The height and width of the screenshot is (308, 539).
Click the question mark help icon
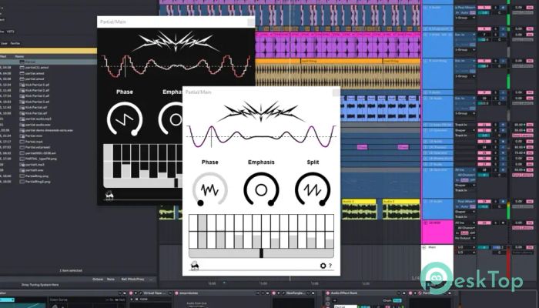(330, 266)
